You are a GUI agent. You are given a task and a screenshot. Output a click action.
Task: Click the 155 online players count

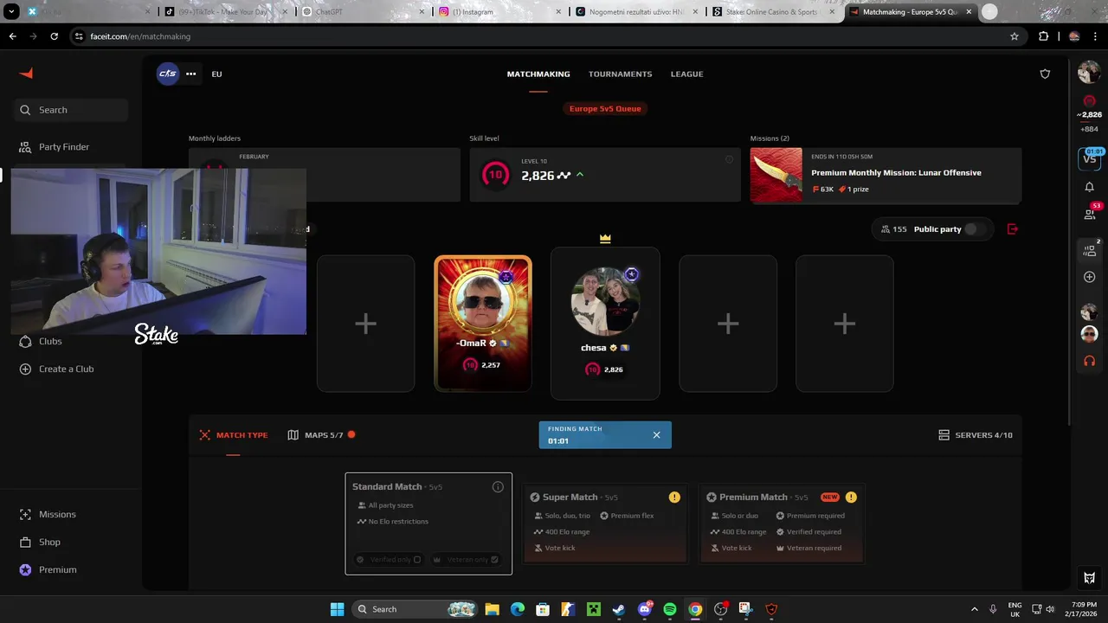(893, 229)
